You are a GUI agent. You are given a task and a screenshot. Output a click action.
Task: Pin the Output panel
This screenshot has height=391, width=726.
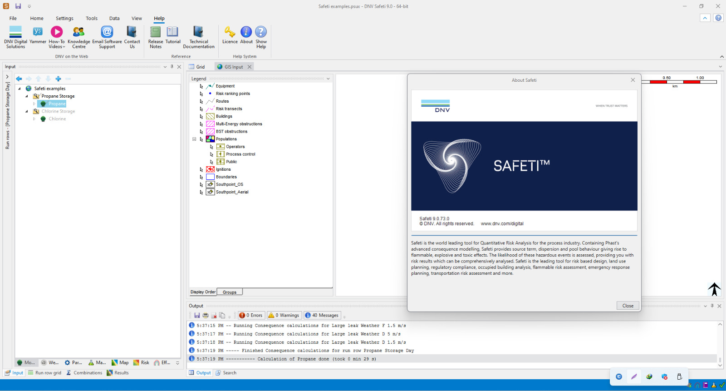(712, 306)
